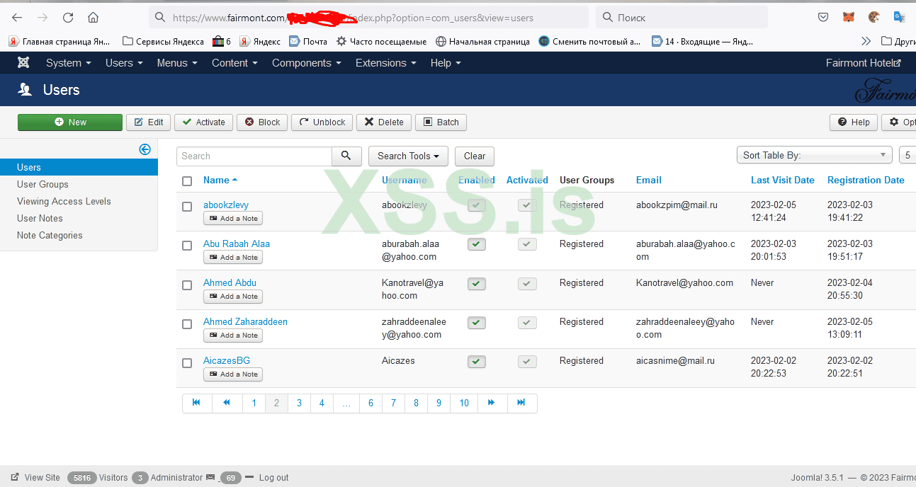The width and height of the screenshot is (916, 487).
Task: Click the Edit toolbar button
Action: tap(149, 122)
